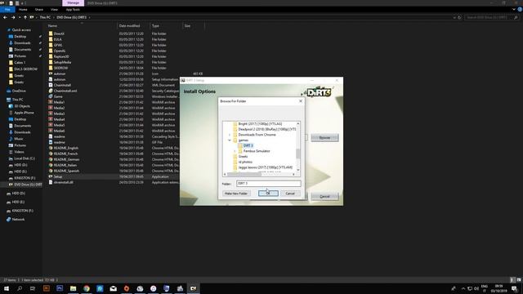Image resolution: width=523 pixels, height=294 pixels.
Task: Open the View ribbon tab
Action: 55,10
